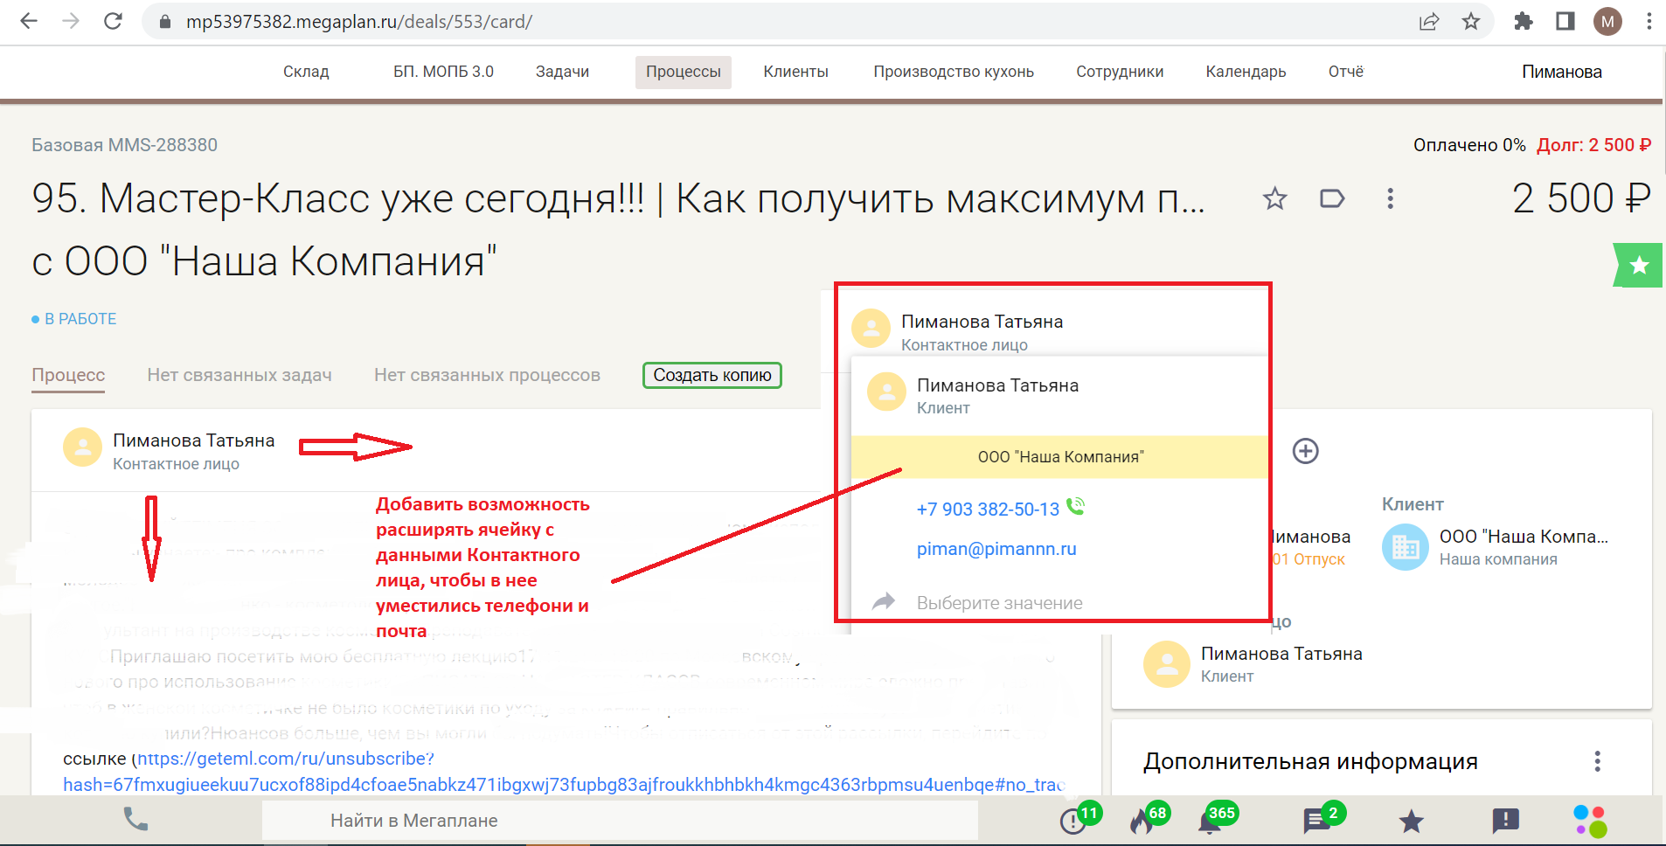Reload the page with the refresh icon
This screenshot has height=846, width=1666.
coord(113,21)
